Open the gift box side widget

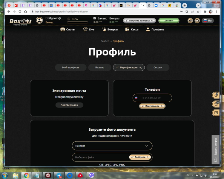coord(216,104)
